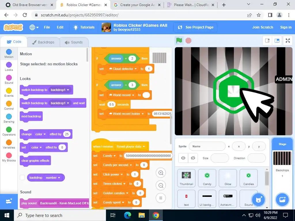Open the File menu
Viewport: 295px width, 221px height.
pos(47,27)
